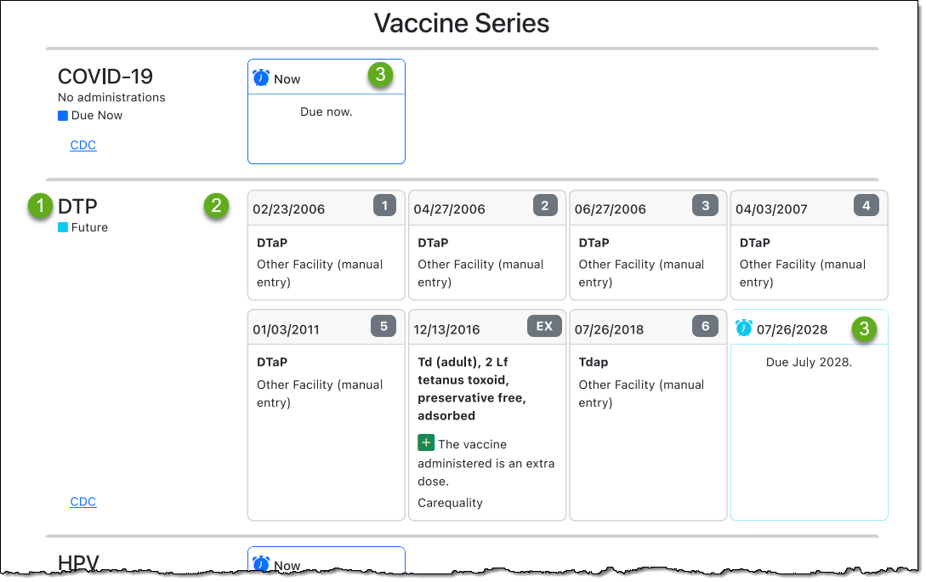This screenshot has width=926, height=582.
Task: Click dose number 4 badge on 04/03/2007
Action: click(866, 205)
